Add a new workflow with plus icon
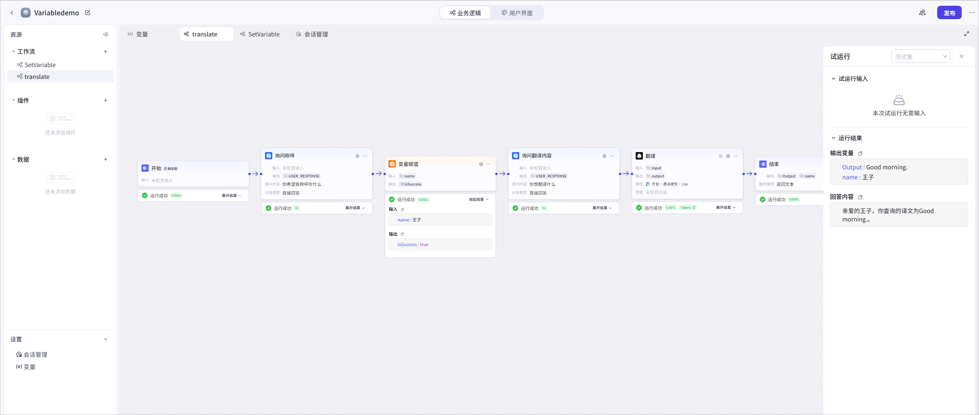The width and height of the screenshot is (979, 415). [105, 51]
